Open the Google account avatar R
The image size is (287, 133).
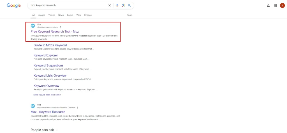(x=282, y=6)
